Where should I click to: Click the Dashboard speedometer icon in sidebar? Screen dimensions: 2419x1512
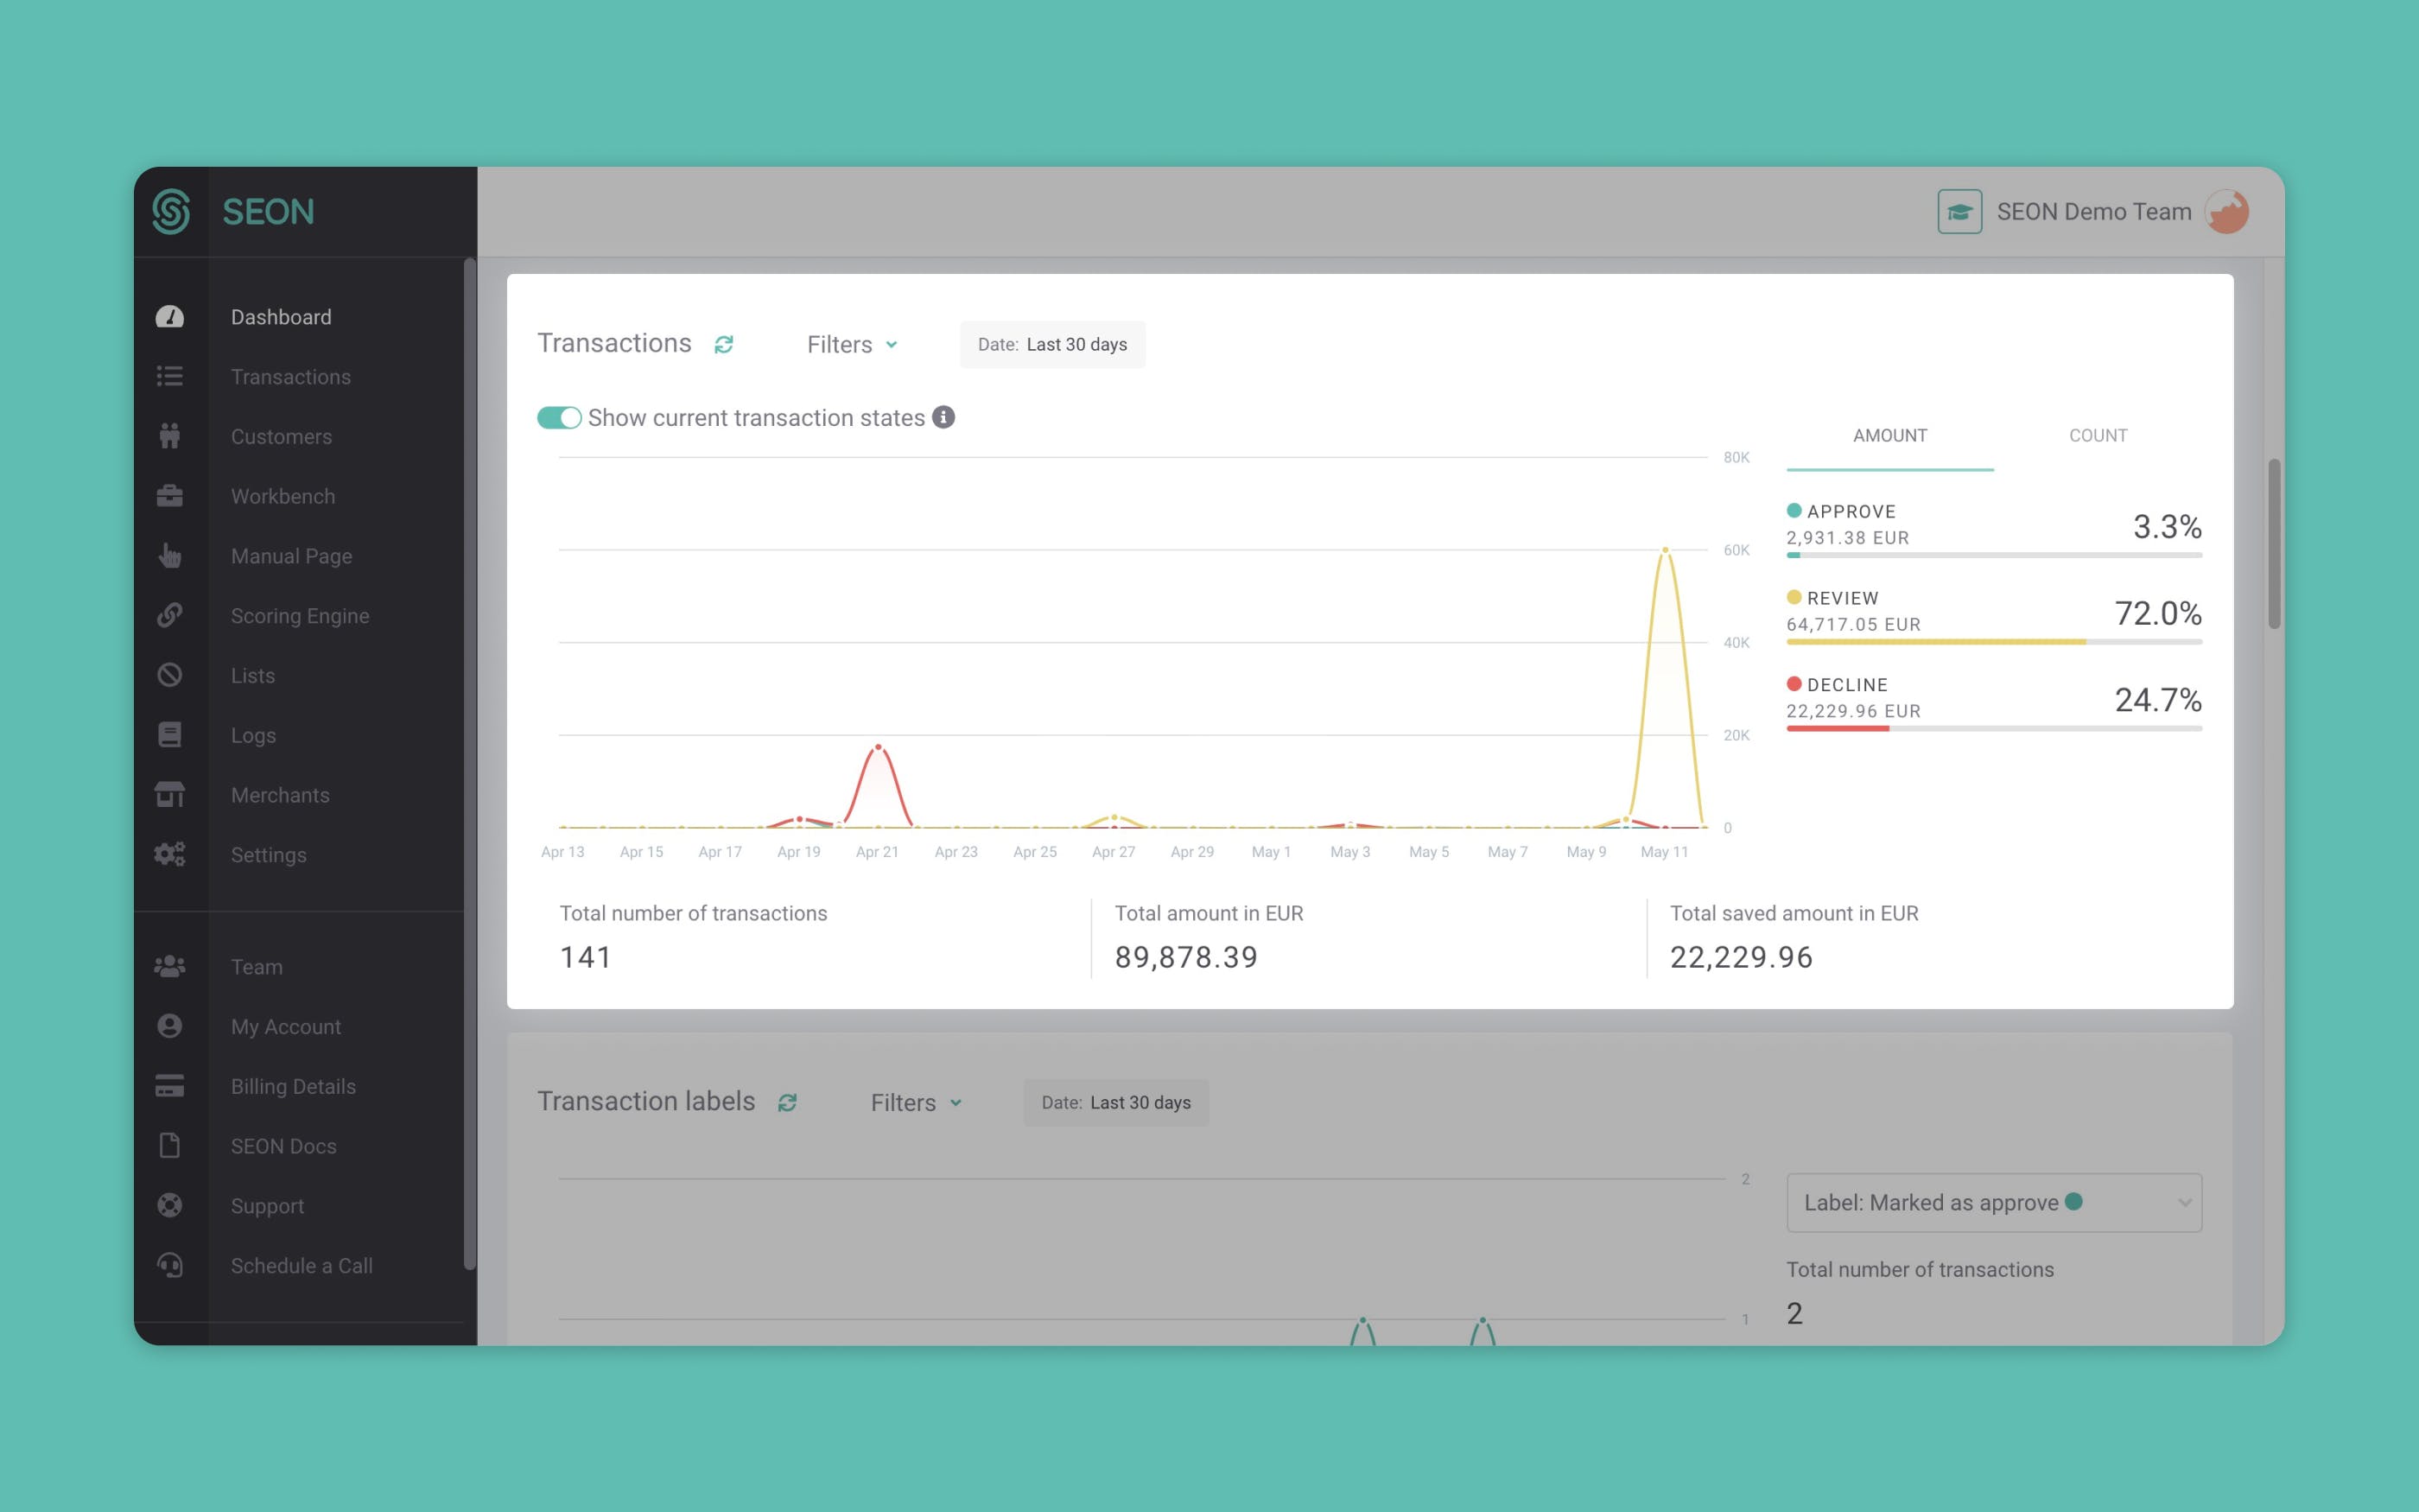170,317
